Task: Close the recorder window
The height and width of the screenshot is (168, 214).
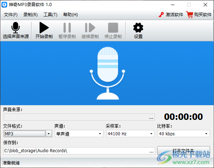Action: click(x=205, y=5)
